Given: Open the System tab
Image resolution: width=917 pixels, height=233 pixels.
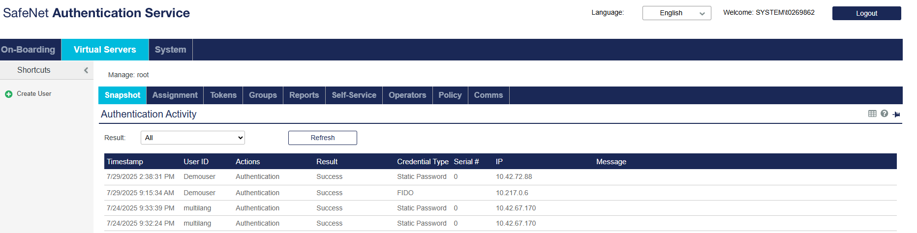Looking at the screenshot, I should (170, 50).
